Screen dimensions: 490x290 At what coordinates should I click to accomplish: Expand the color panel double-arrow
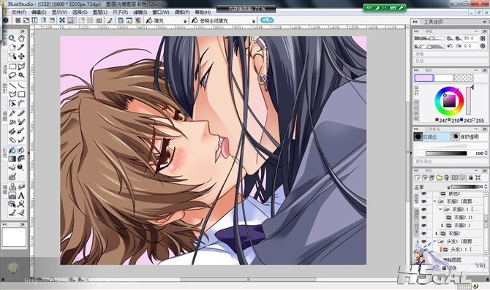tap(484, 70)
